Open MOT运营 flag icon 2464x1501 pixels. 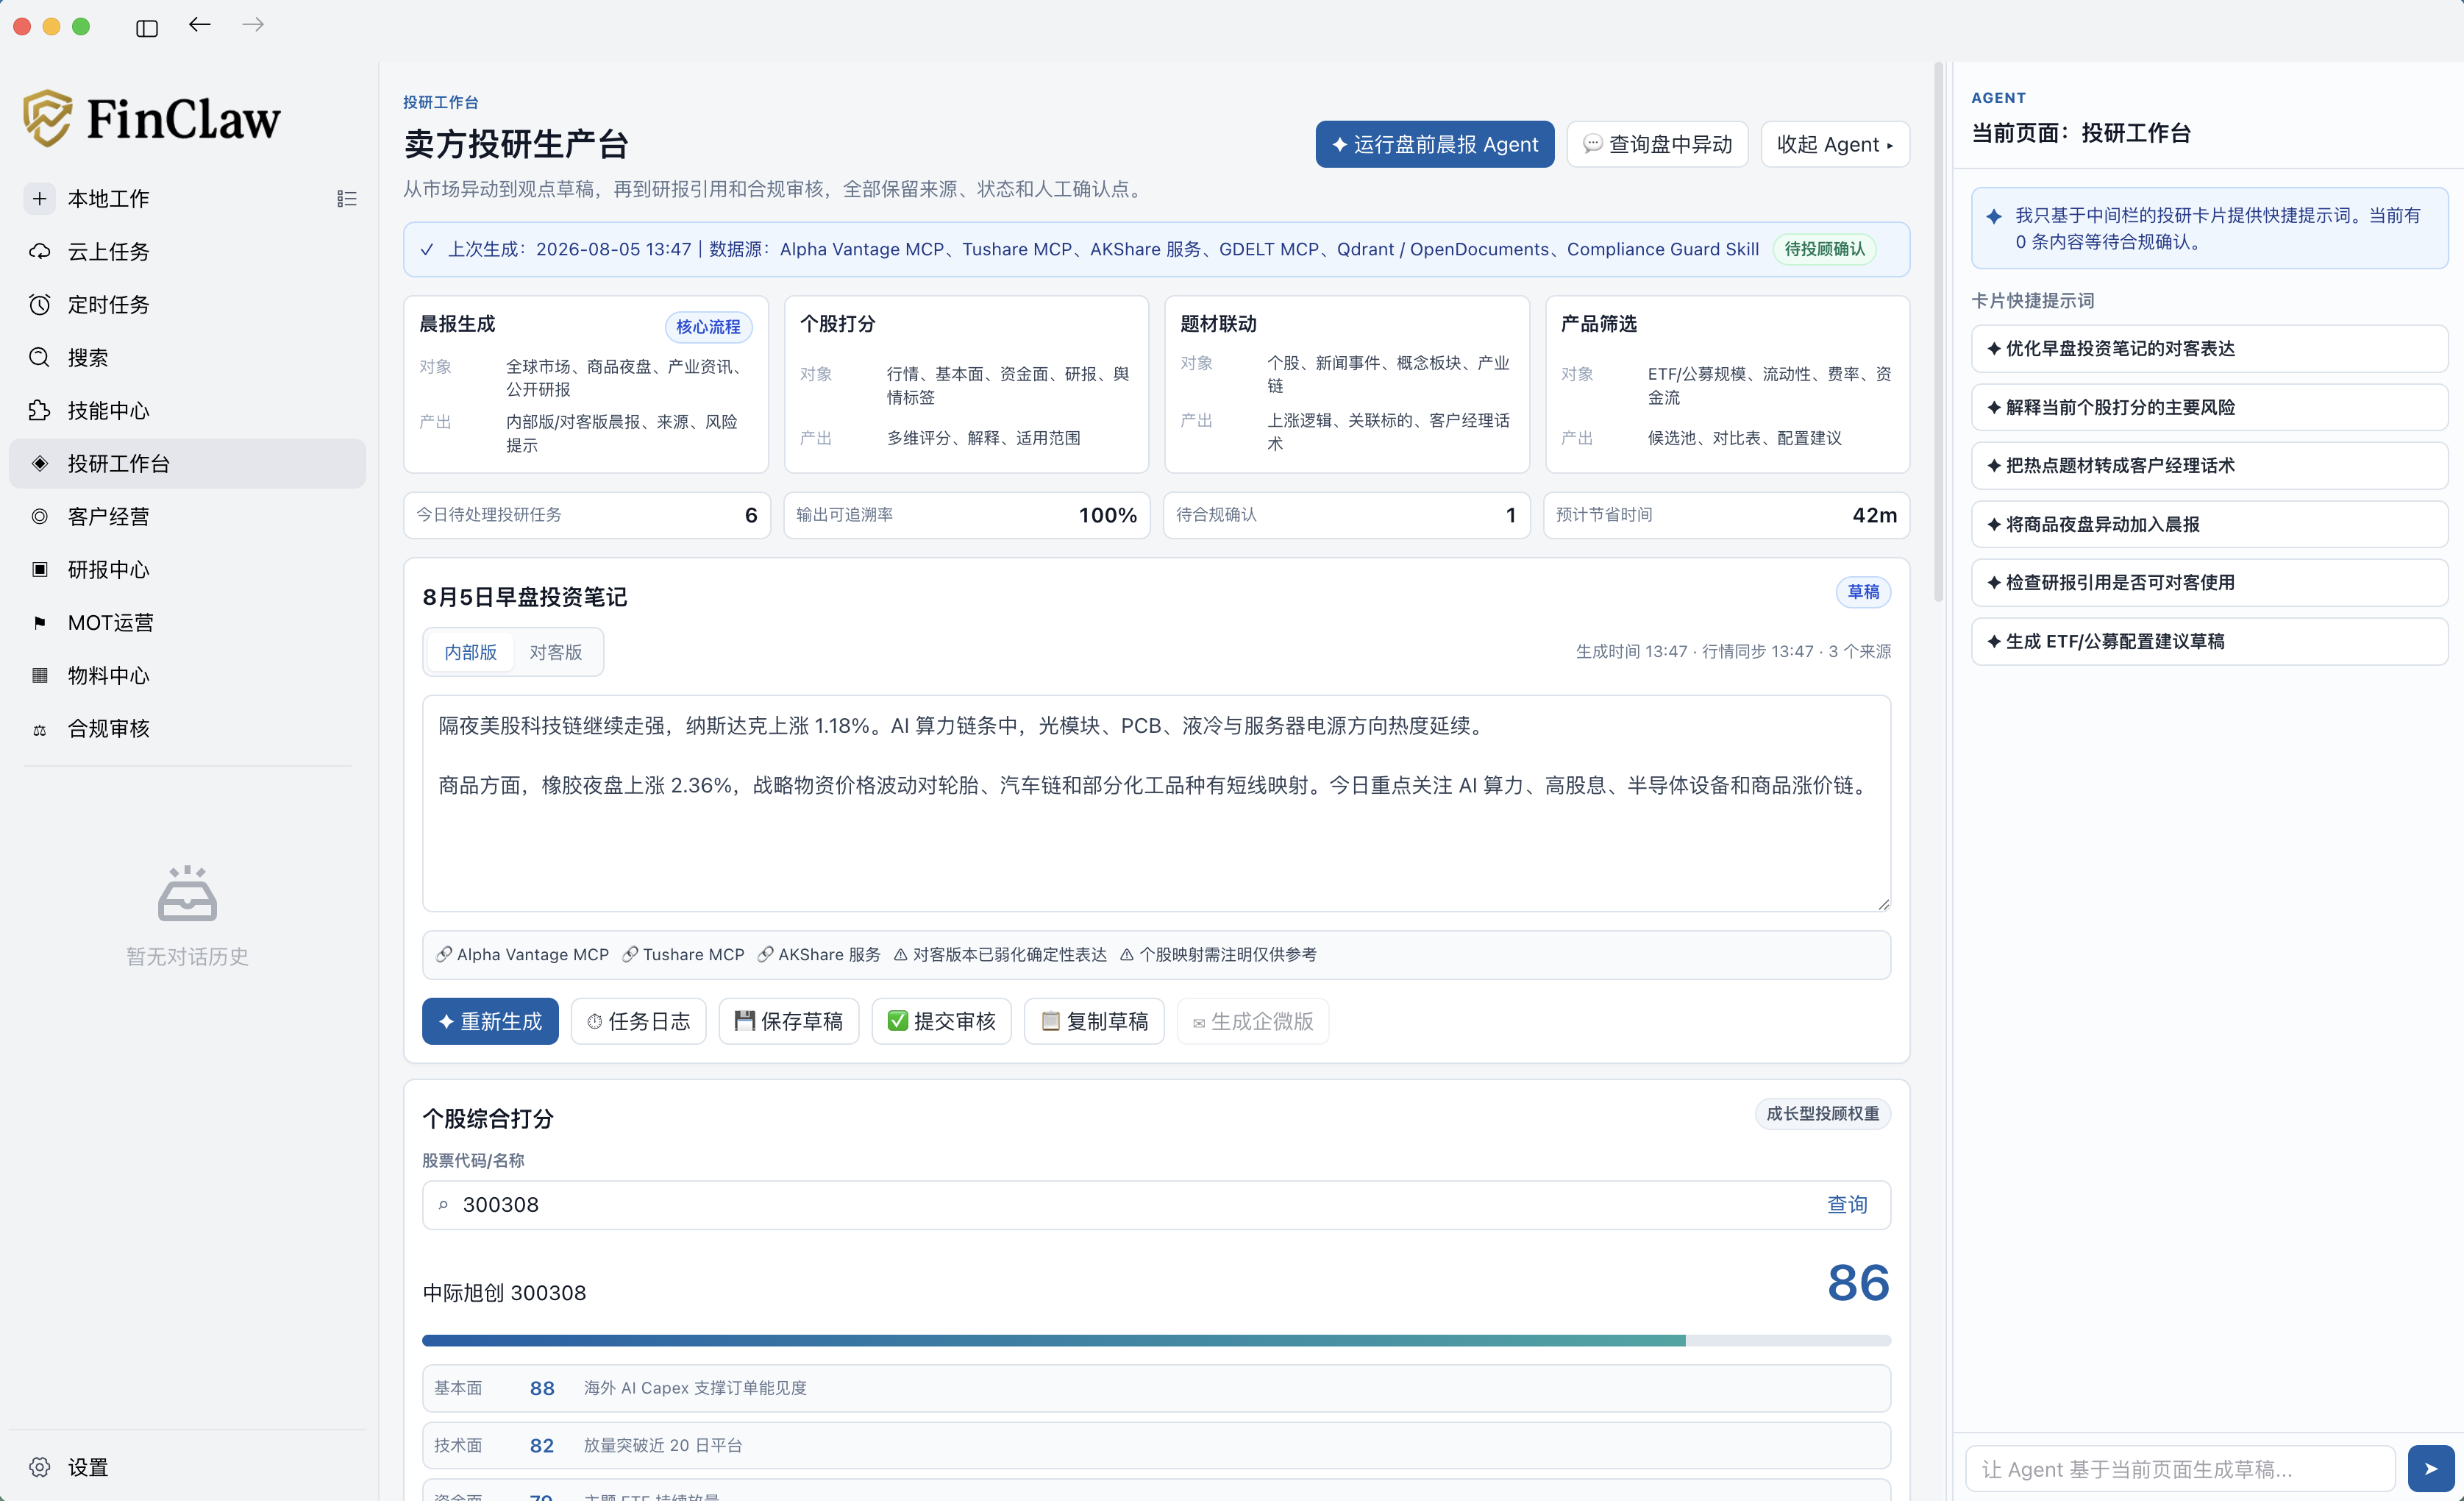click(x=39, y=622)
